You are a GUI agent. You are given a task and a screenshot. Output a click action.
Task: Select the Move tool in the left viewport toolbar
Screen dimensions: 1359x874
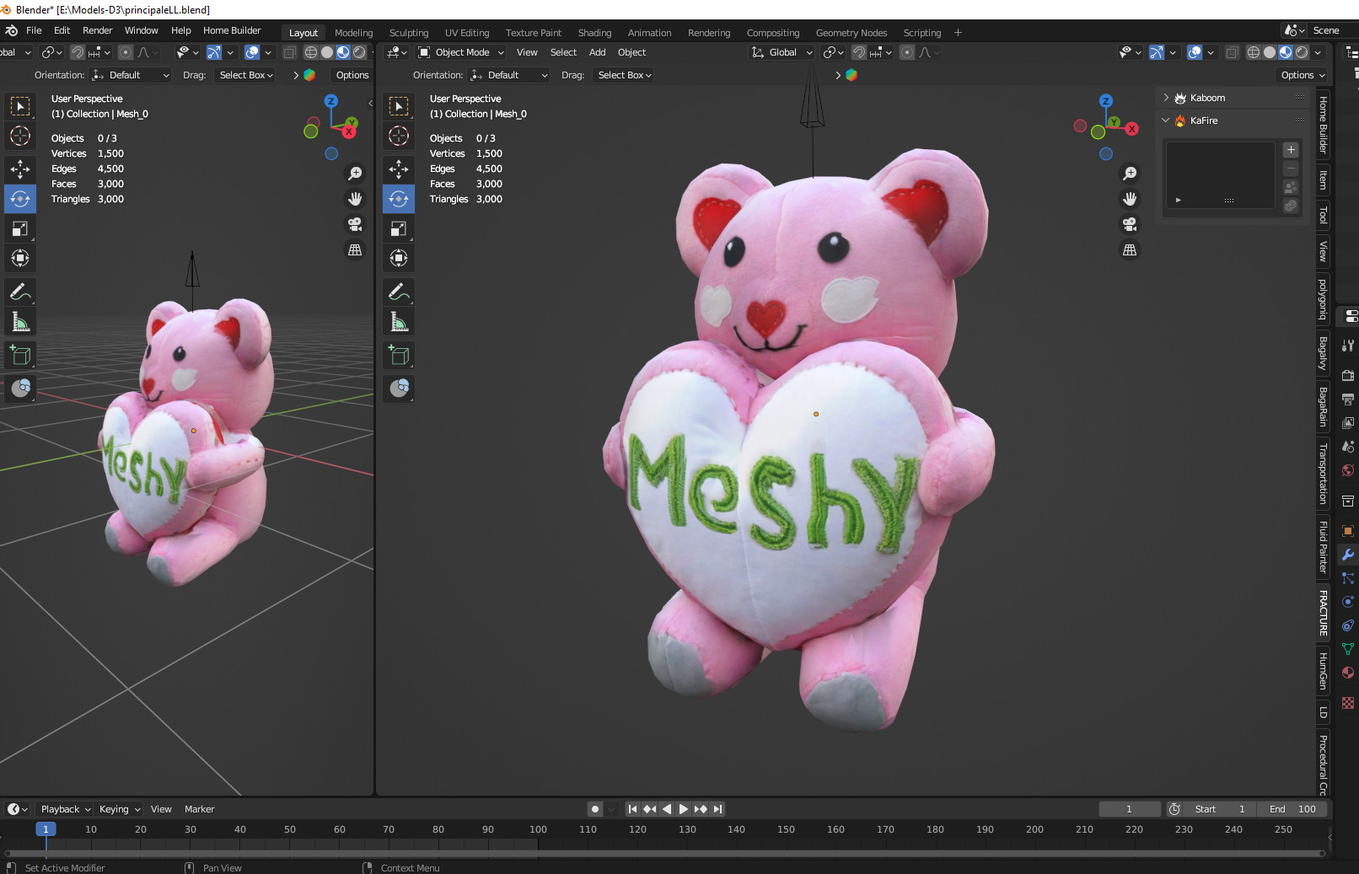20,169
